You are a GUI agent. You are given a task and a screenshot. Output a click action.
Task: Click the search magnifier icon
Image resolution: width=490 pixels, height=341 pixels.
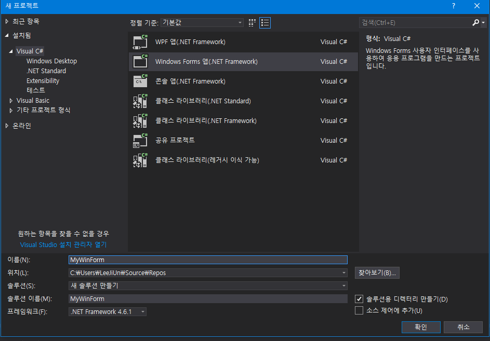(475, 22)
